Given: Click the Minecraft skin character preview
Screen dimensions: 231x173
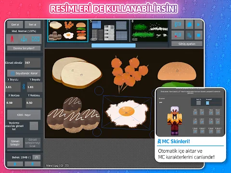Looking at the screenshot, I should (x=175, y=121).
